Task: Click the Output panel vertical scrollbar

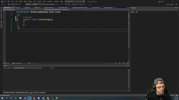Action: pyautogui.click(x=129, y=80)
